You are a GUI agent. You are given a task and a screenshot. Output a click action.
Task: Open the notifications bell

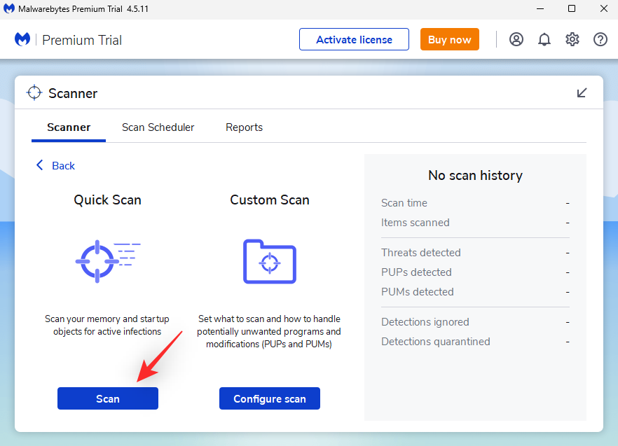(544, 39)
